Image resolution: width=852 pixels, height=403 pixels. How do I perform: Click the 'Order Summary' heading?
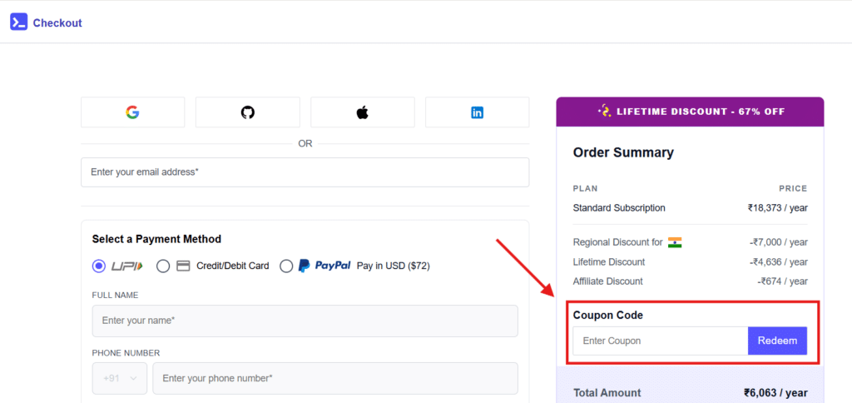coord(623,153)
